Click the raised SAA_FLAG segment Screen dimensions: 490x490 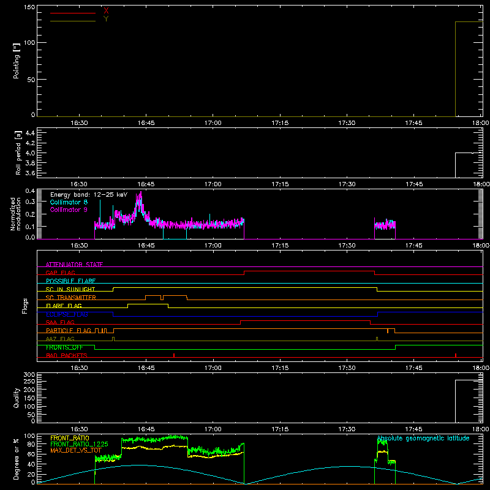tap(305, 320)
